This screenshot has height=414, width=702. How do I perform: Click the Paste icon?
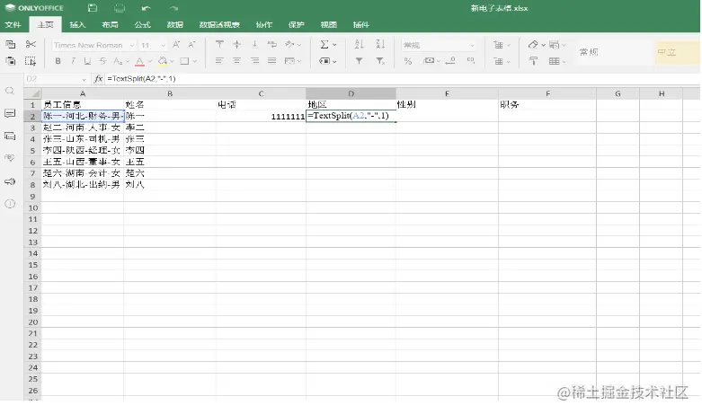(10, 61)
